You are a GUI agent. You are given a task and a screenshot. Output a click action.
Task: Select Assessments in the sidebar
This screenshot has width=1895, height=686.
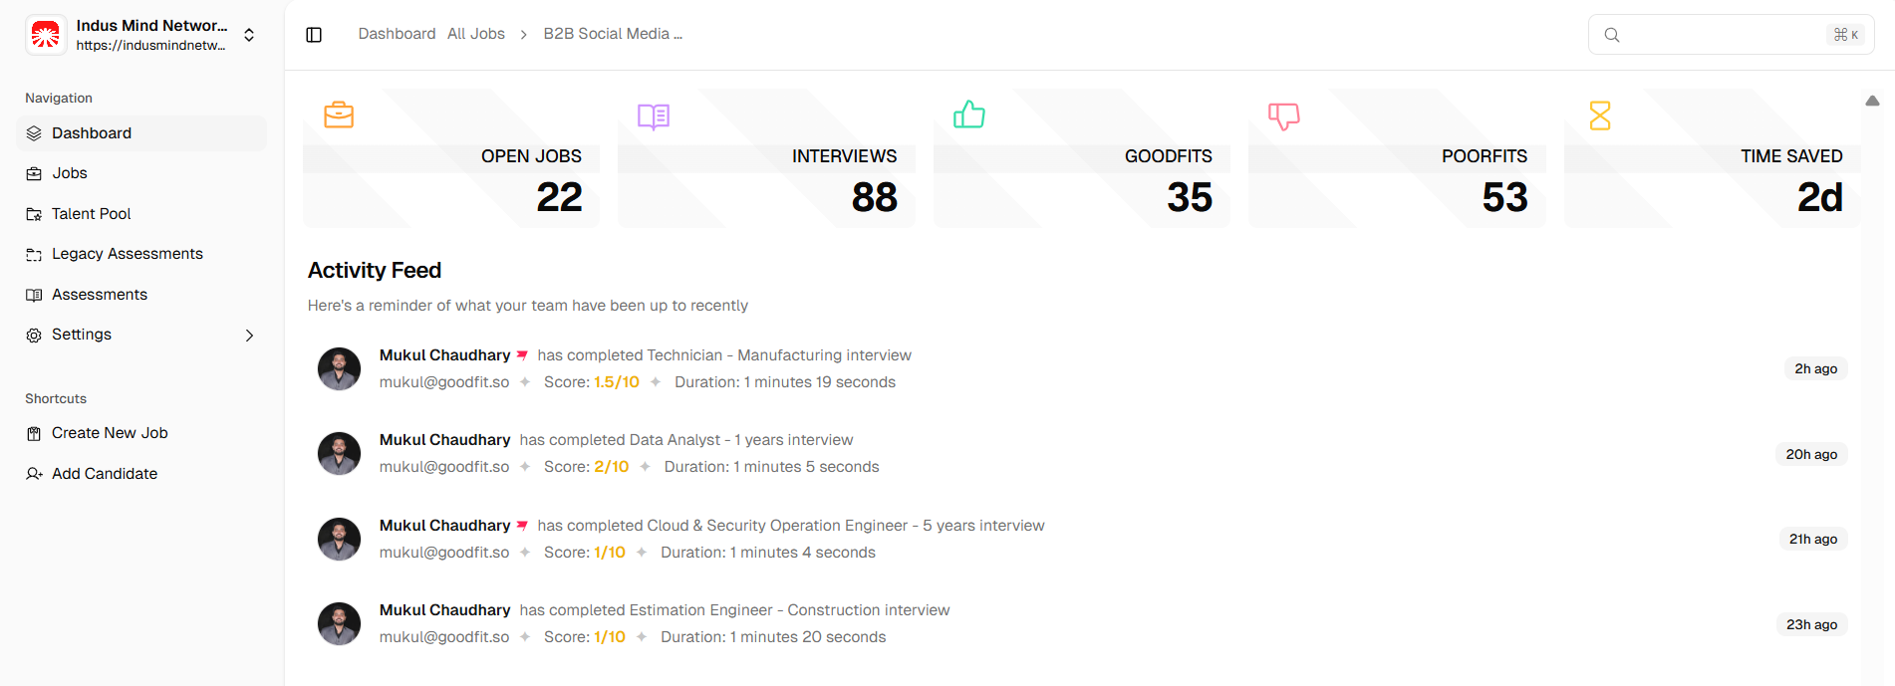[99, 295]
